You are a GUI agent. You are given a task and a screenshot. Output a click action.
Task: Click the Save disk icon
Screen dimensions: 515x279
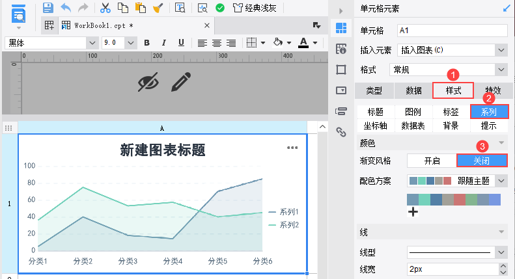coord(48,8)
